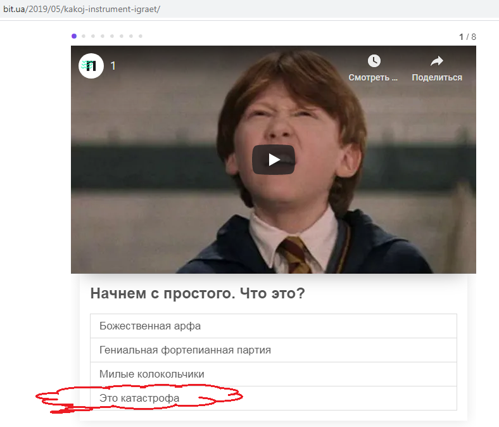Open the video title "1" link
This screenshot has height=427, width=499.
[113, 66]
